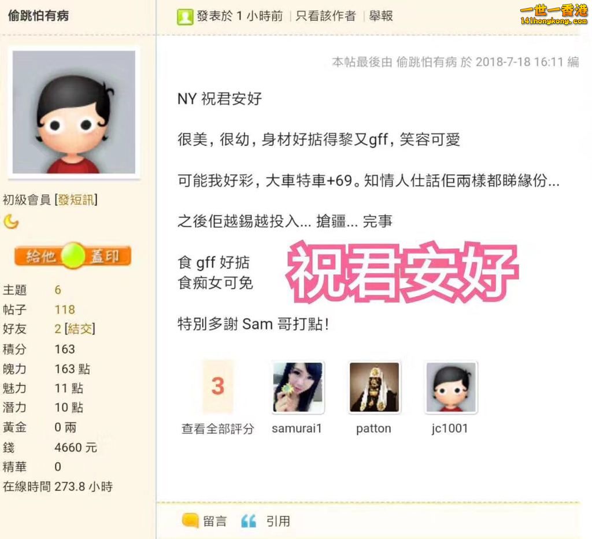The image size is (592, 539).
Task: Click the yellow moon level icon
Action: pos(11,221)
